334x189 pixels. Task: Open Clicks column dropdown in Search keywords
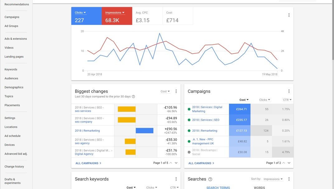click(x=152, y=187)
